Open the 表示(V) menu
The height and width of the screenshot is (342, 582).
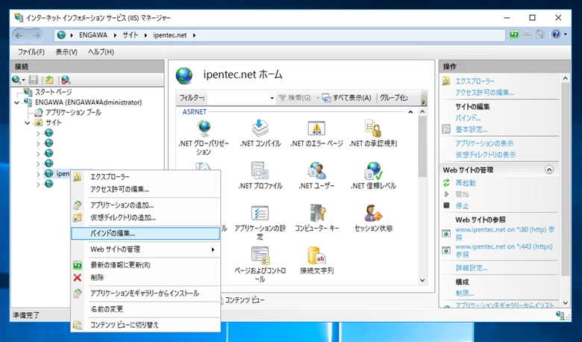point(66,52)
